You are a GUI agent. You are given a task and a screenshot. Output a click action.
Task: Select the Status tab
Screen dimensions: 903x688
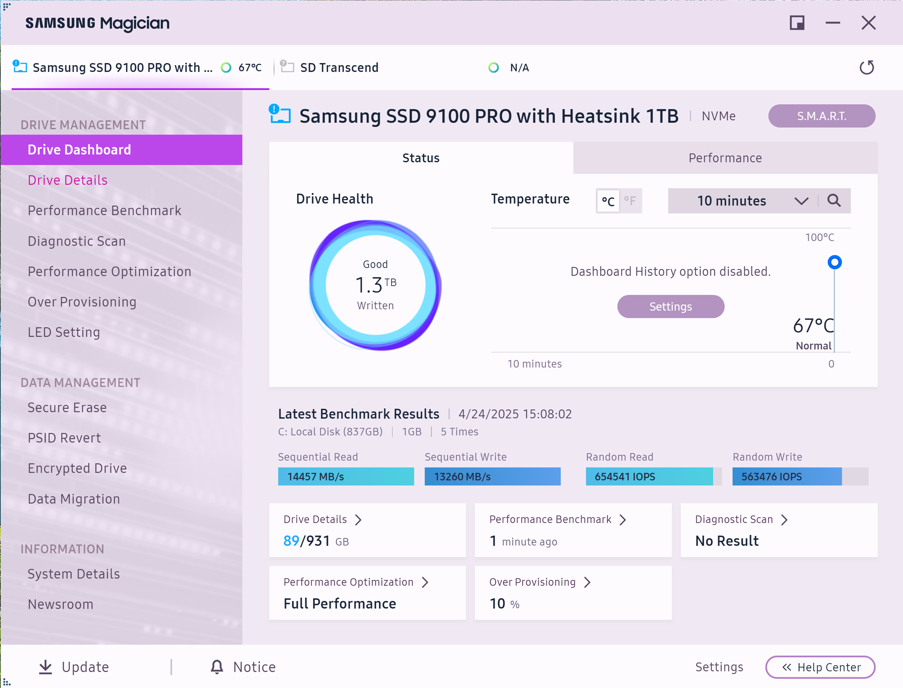point(421,158)
